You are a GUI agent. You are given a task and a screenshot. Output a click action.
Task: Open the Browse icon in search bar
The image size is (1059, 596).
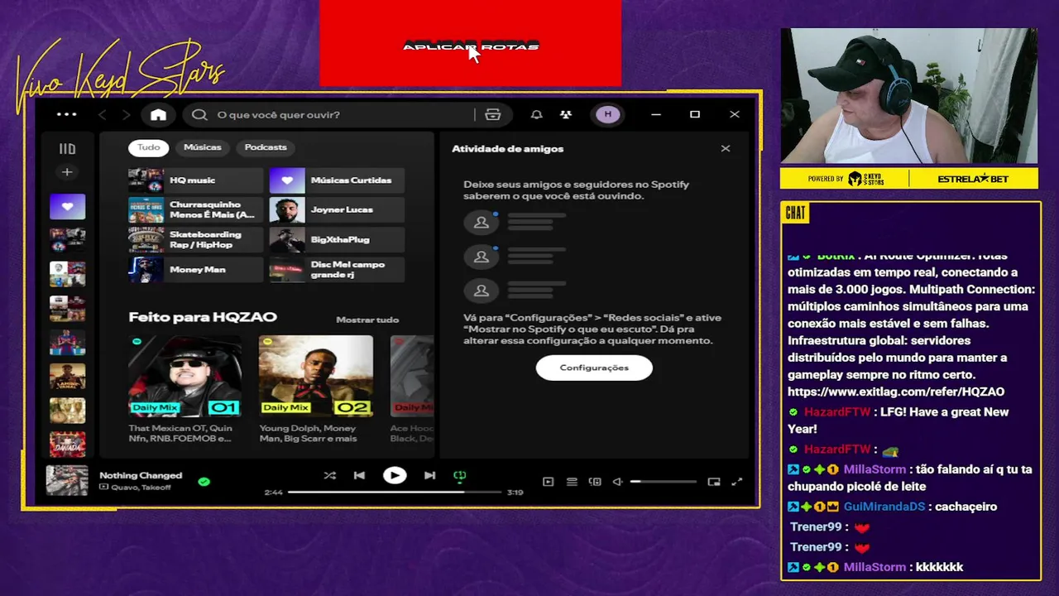[493, 115]
